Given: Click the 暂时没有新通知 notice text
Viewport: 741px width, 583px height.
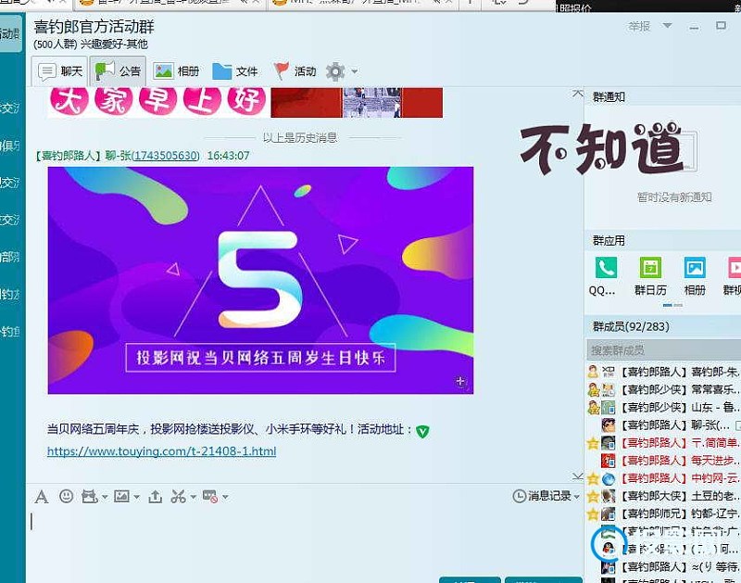Looking at the screenshot, I should [674, 197].
